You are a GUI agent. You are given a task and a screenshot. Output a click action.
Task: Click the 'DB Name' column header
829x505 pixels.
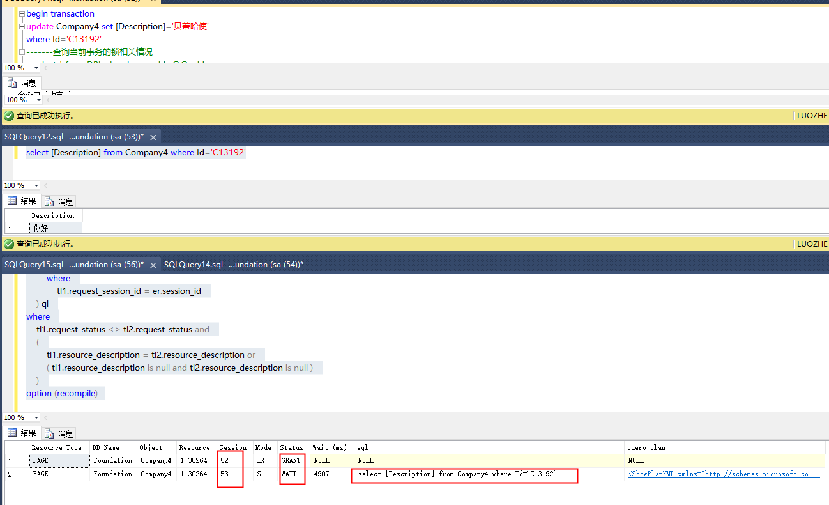tap(113, 447)
